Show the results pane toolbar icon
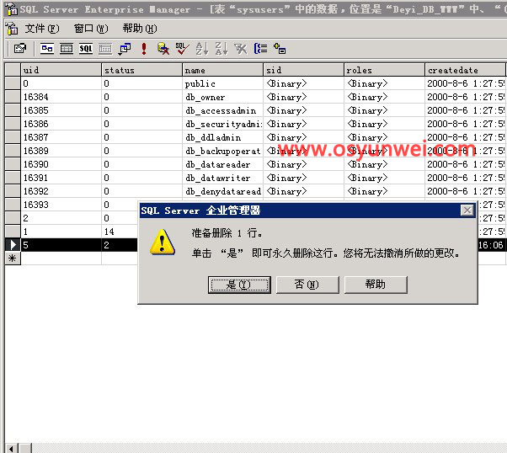507x453 pixels. 105,49
